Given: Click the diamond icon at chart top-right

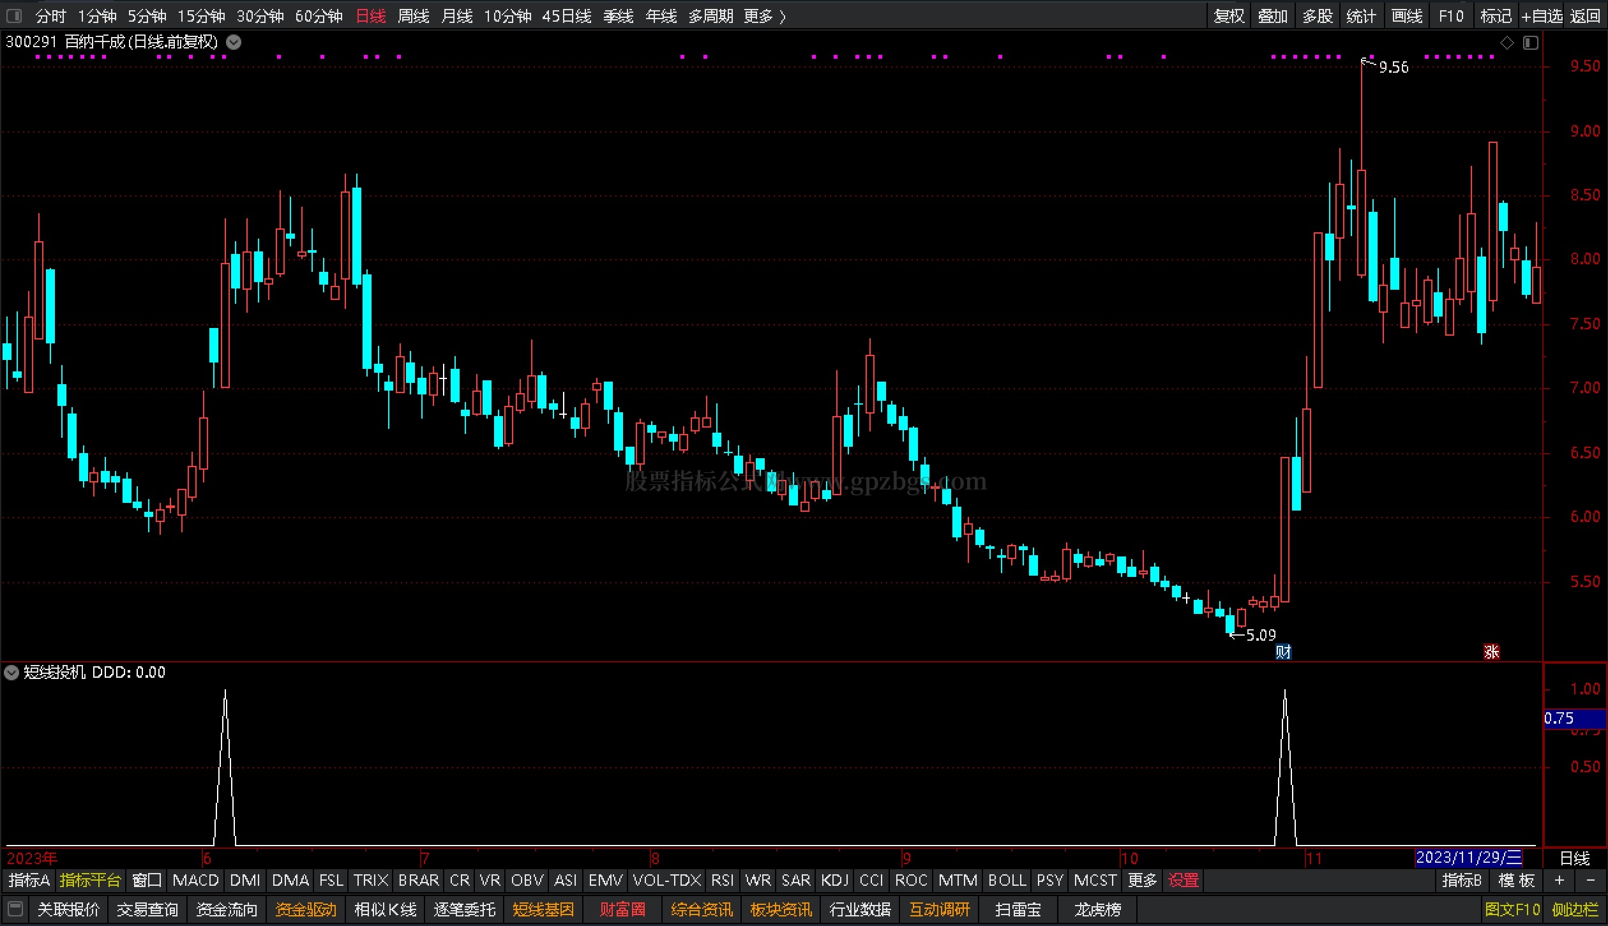Looking at the screenshot, I should (1507, 43).
